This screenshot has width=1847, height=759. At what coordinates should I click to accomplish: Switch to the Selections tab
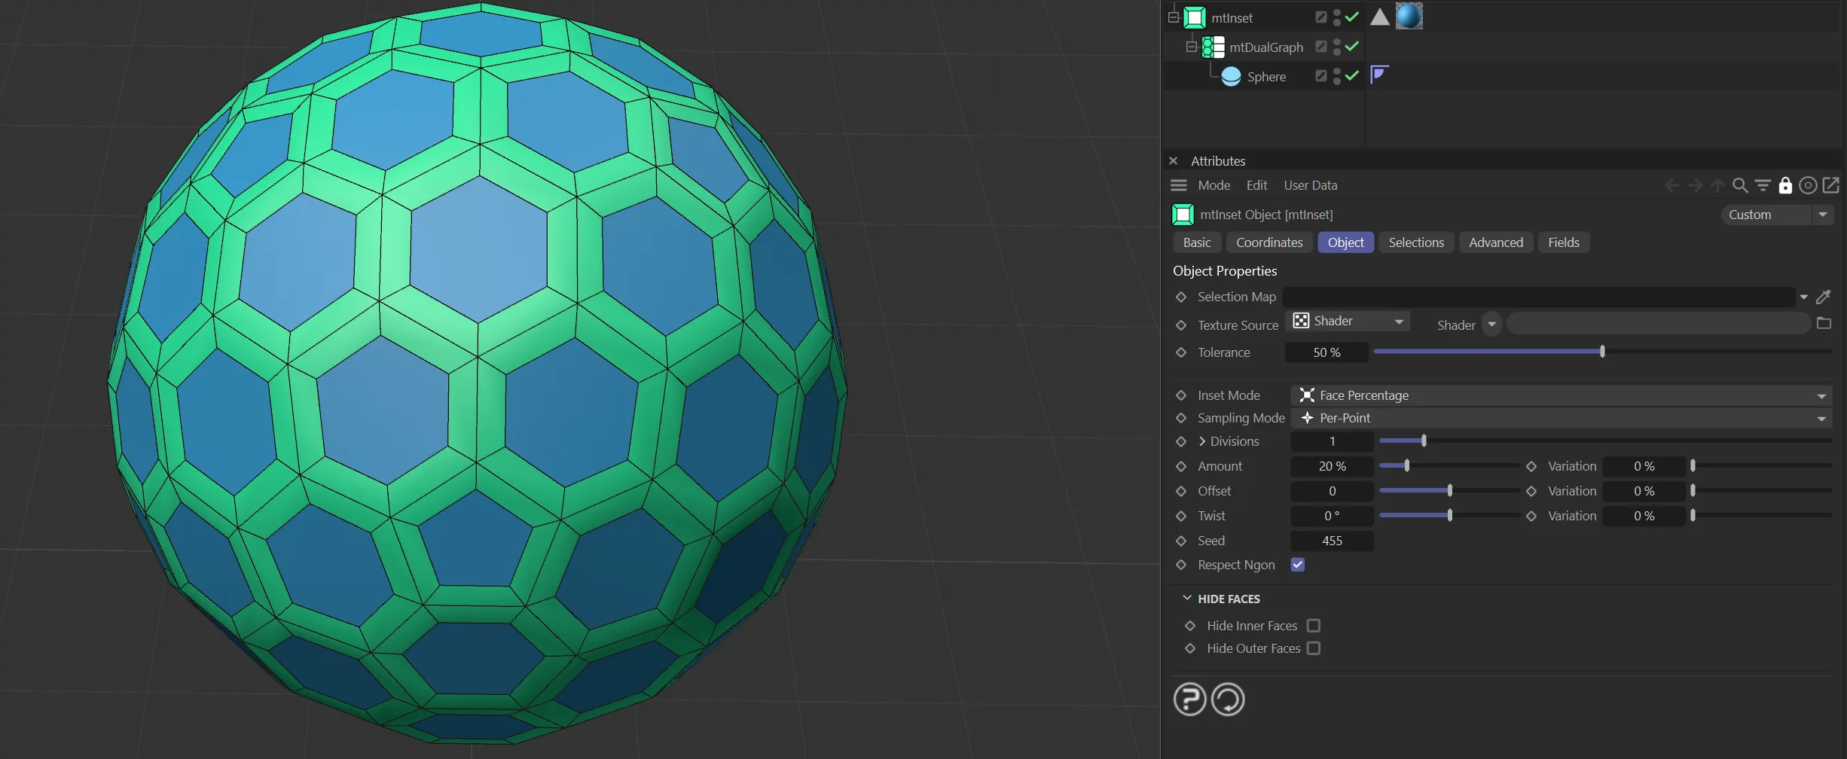[1416, 242]
